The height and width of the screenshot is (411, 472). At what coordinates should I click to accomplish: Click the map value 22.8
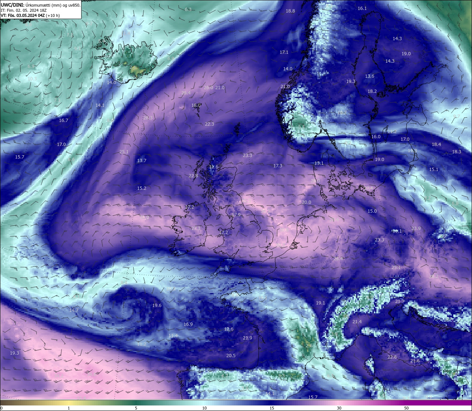193,176
